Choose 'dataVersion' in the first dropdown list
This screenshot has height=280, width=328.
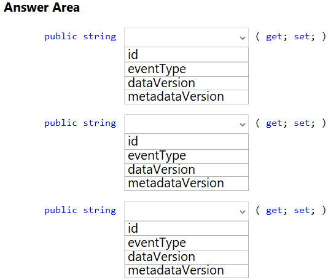186,84
